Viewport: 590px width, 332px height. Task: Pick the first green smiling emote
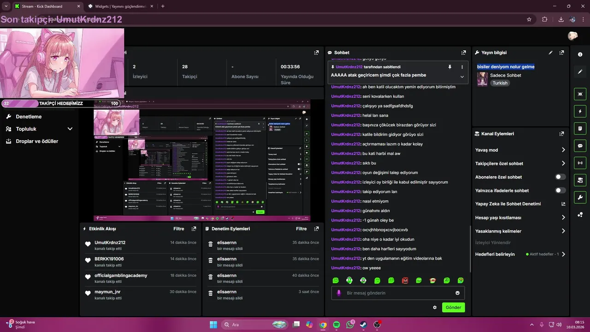(x=336, y=280)
